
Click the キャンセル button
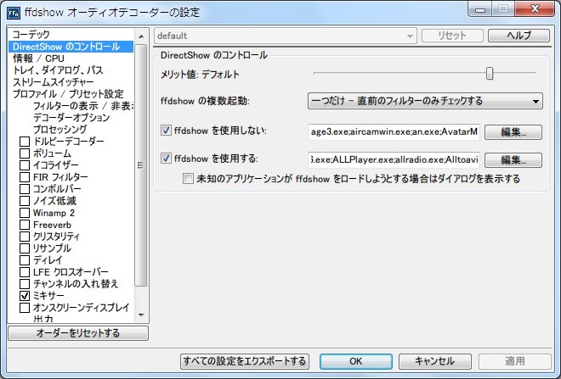pyautogui.click(x=434, y=361)
